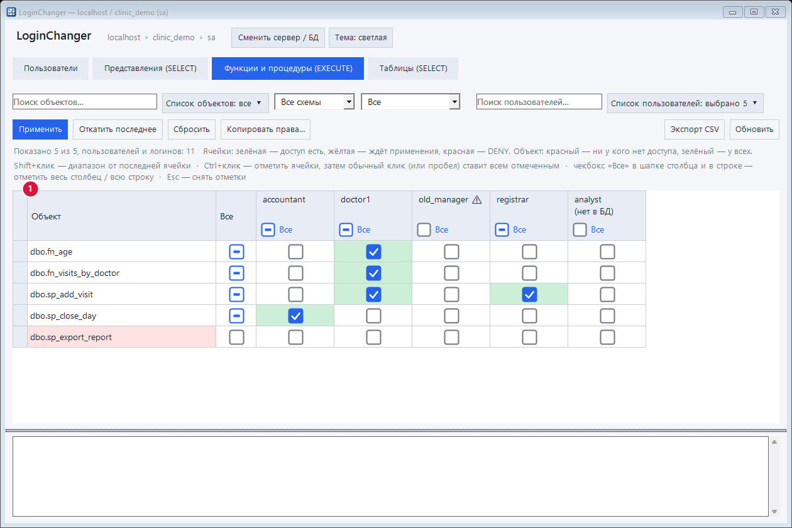Viewport: 792px width, 528px height.
Task: Click "Экспорт CSV" button
Action: tap(695, 129)
